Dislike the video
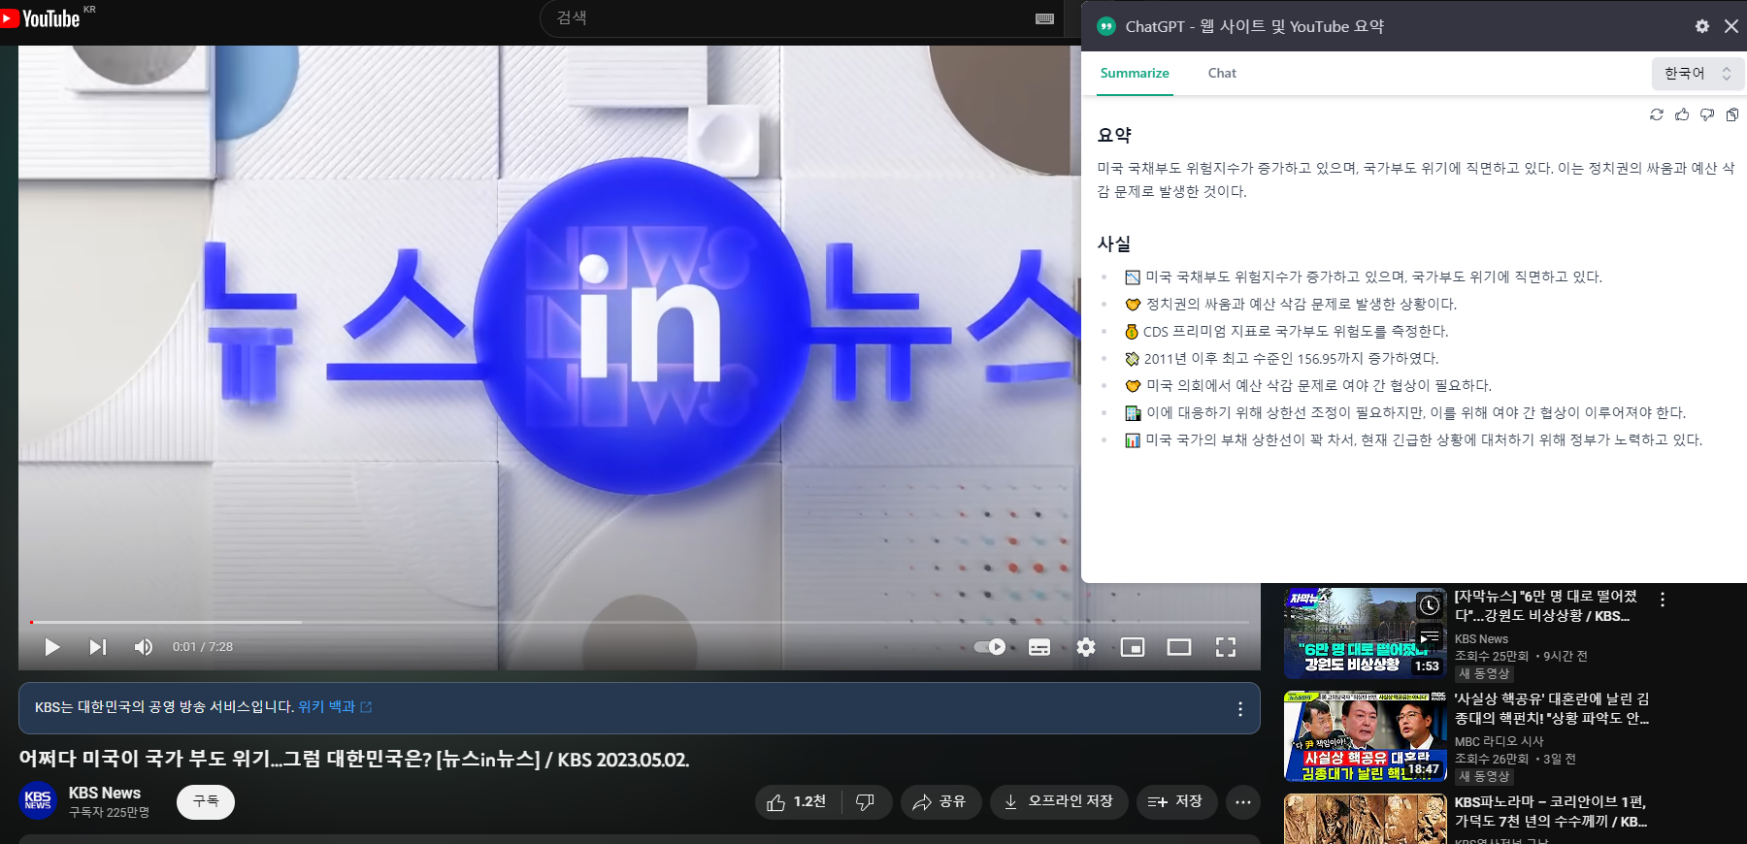Viewport: 1747px width, 844px height. pyautogui.click(x=866, y=802)
